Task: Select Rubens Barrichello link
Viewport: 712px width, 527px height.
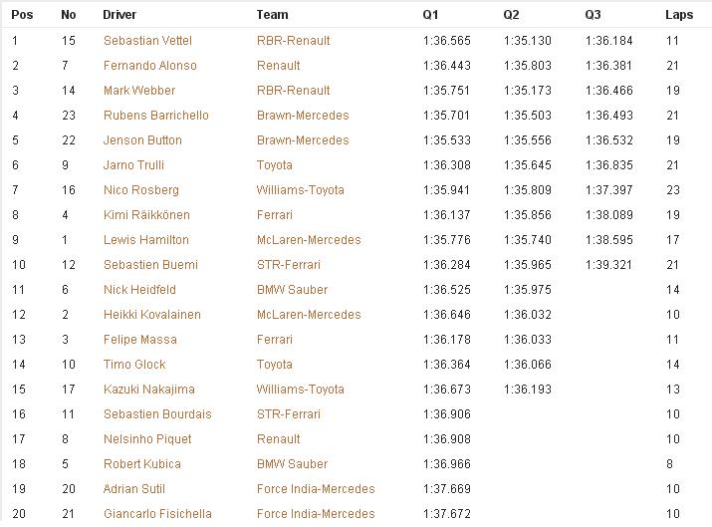Action: (155, 116)
